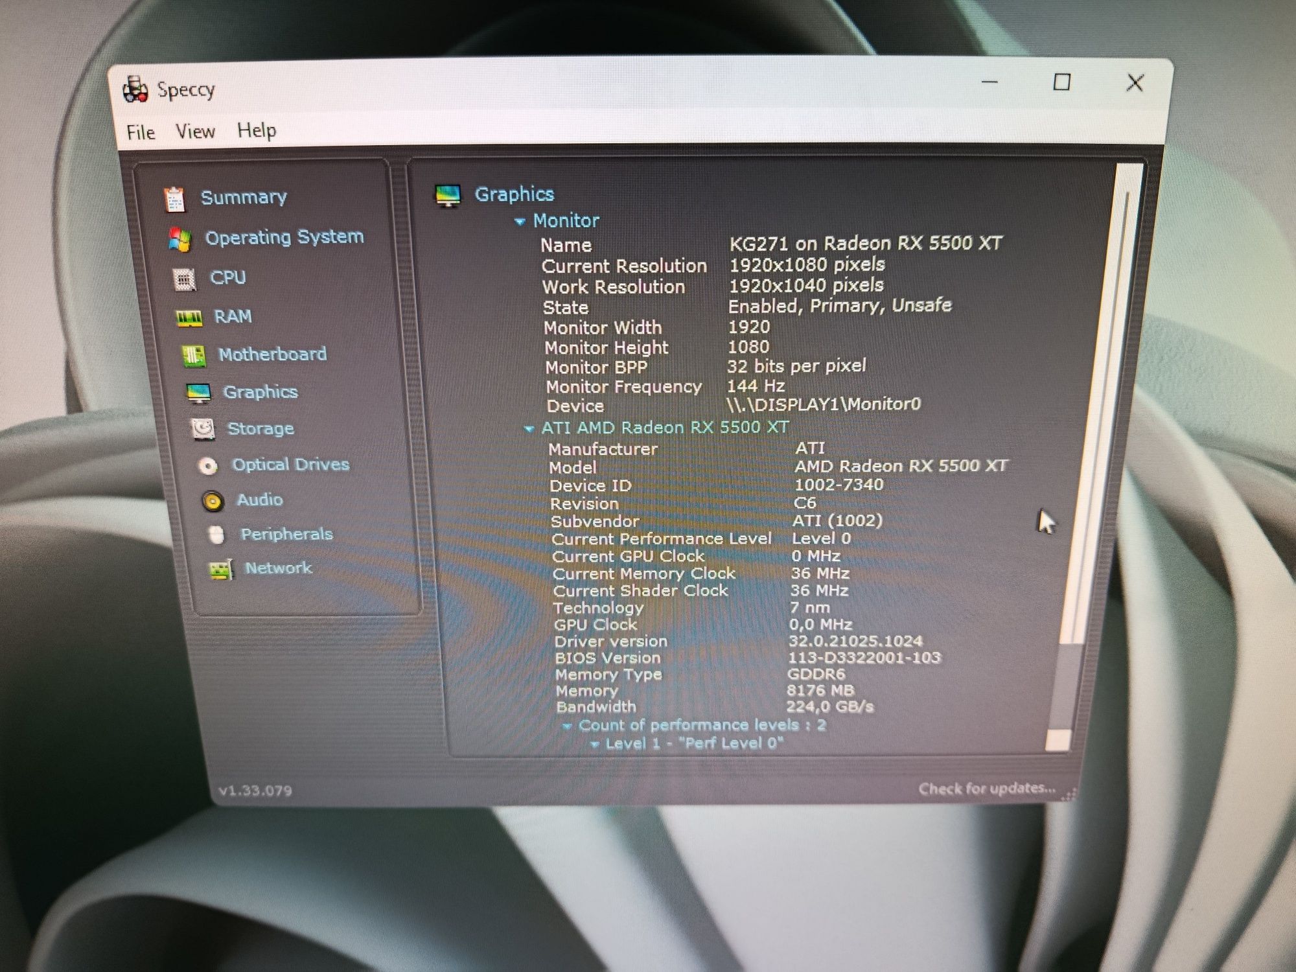Click the Graphics header monitor icon
Viewport: 1296px width, 972px height.
[448, 195]
